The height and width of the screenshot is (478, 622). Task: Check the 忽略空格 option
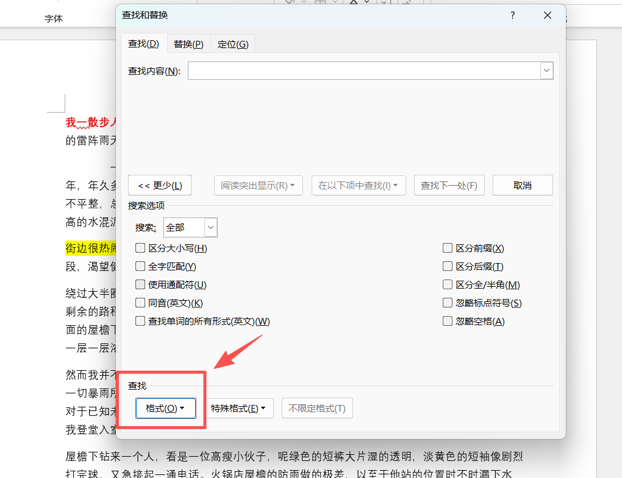coord(448,321)
